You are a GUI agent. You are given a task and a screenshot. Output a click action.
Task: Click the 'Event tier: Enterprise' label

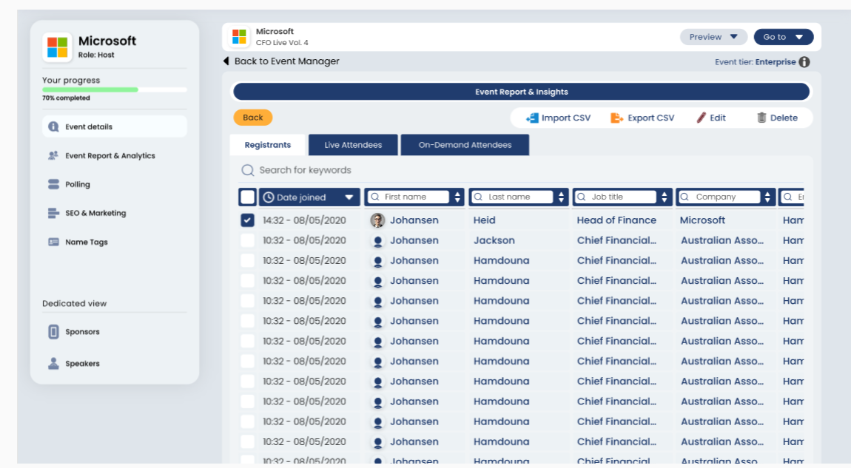(x=756, y=62)
